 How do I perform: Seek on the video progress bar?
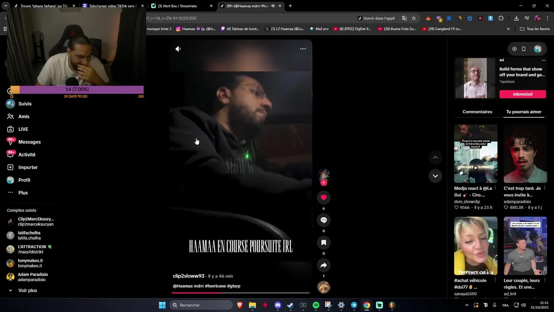coord(241,293)
